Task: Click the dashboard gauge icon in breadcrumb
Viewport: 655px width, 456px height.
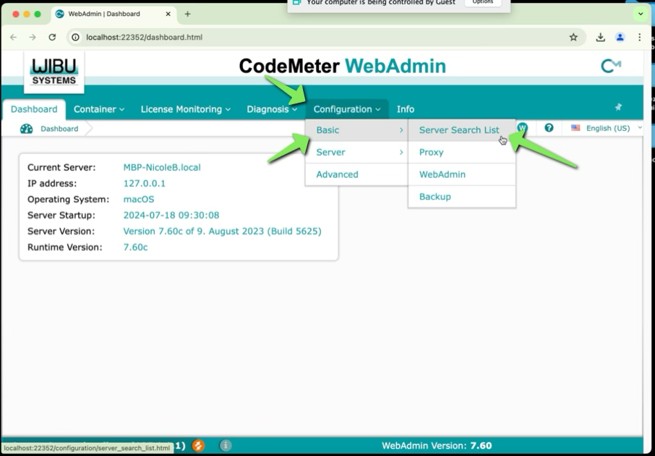Action: pos(27,129)
